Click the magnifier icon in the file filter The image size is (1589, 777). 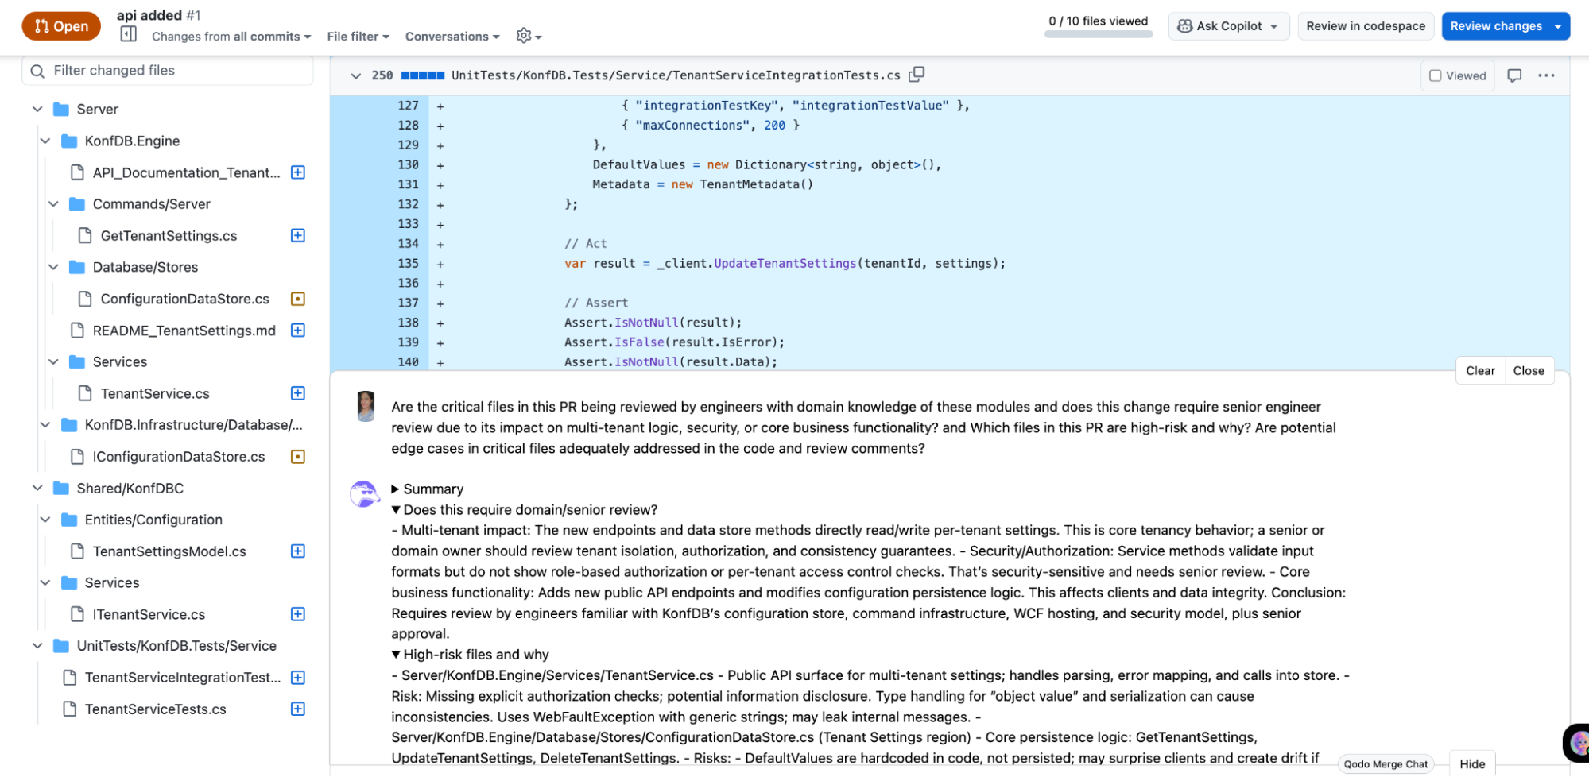click(x=37, y=71)
